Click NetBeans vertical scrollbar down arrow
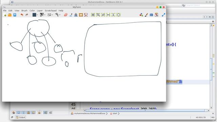Image resolution: width=217 pixels, height=122 pixels. coord(211,108)
